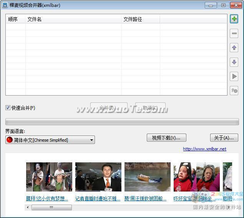The image size is (244, 218).
Task: Click the 顺序 column header
Action: pos(15,19)
